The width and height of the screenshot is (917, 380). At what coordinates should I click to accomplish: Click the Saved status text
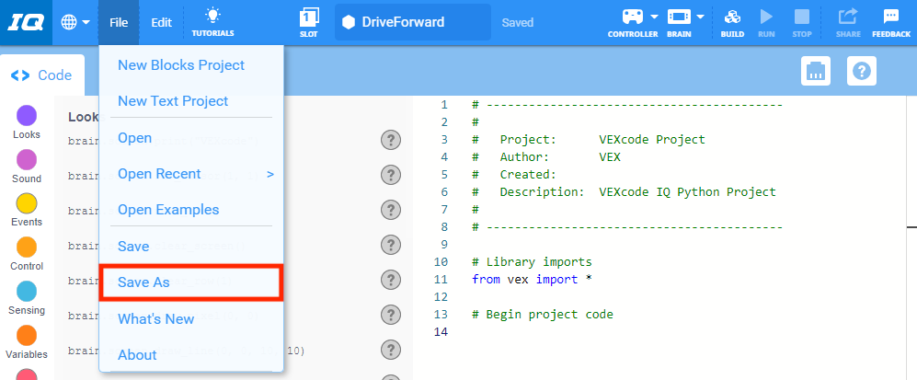(518, 23)
